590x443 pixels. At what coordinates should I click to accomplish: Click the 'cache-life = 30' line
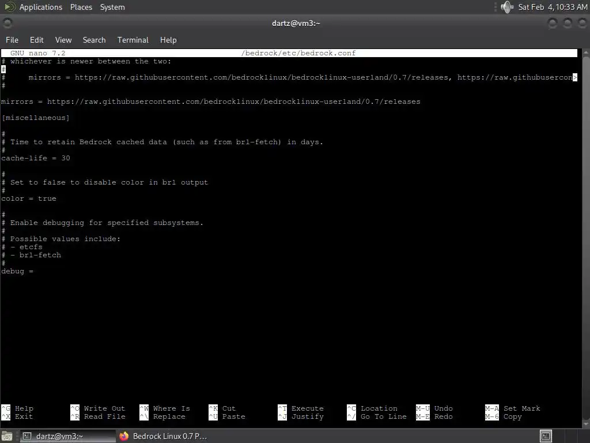coord(36,158)
